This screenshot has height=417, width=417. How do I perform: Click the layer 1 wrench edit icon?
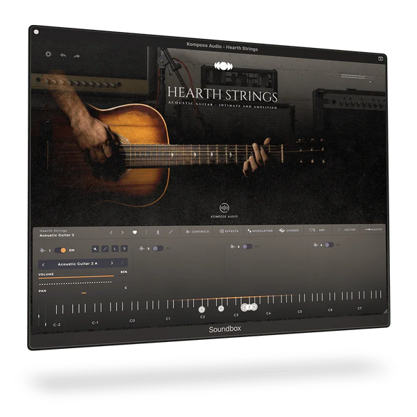(x=95, y=249)
